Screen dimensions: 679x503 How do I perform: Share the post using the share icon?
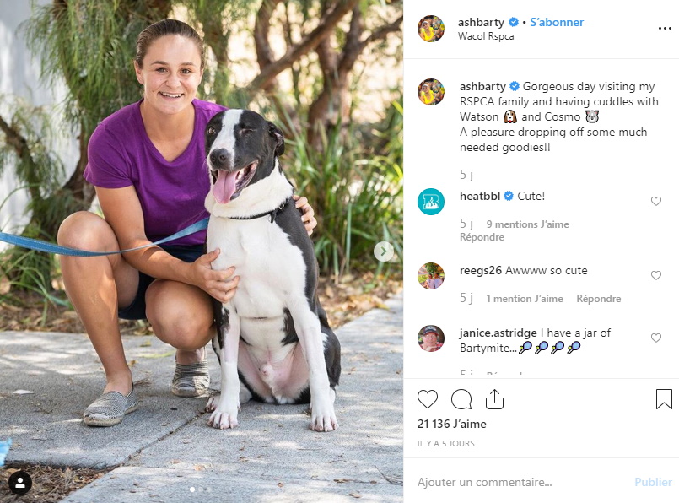point(494,399)
